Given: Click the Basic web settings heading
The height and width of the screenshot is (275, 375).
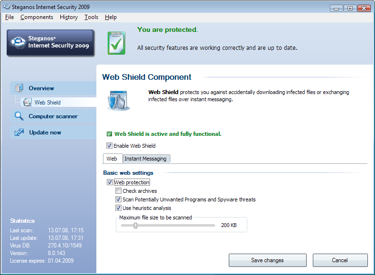Looking at the screenshot, I should click(x=128, y=173).
